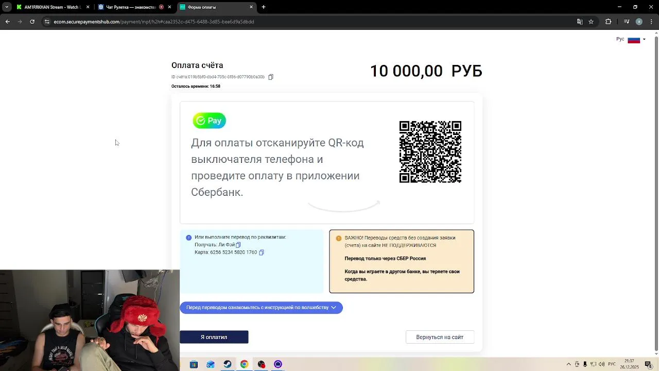The image size is (659, 371).
Task: Click the Russian flag icon
Action: click(634, 40)
